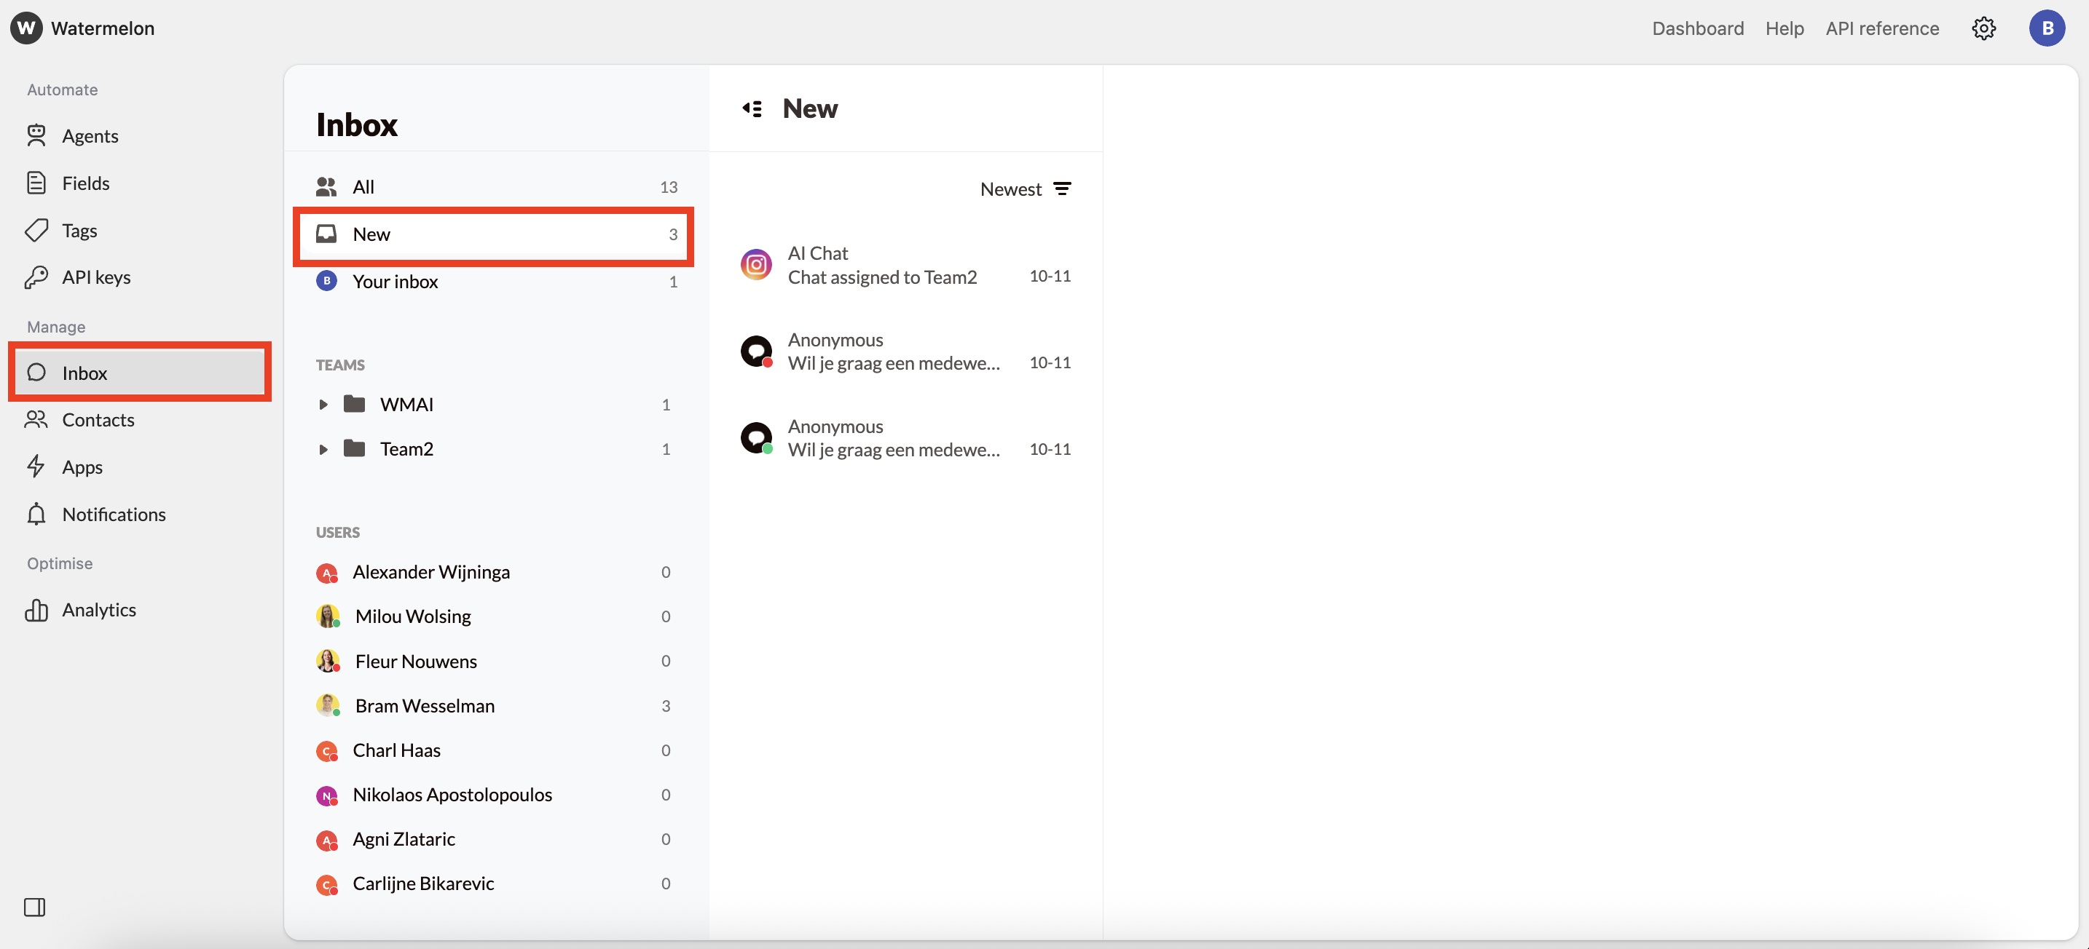This screenshot has height=949, width=2089.
Task: Open the first Anonymous conversation
Action: (x=894, y=352)
